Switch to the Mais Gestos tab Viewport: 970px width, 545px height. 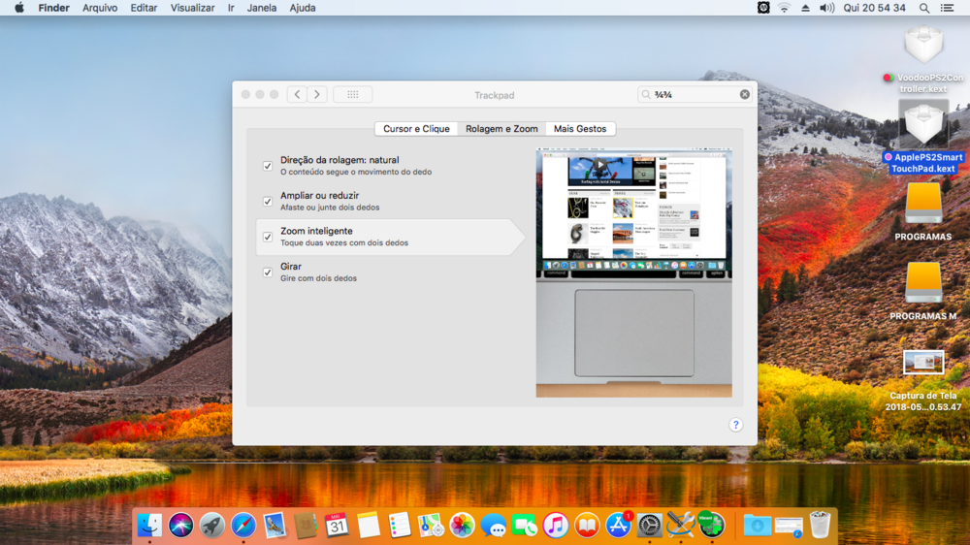[579, 129]
